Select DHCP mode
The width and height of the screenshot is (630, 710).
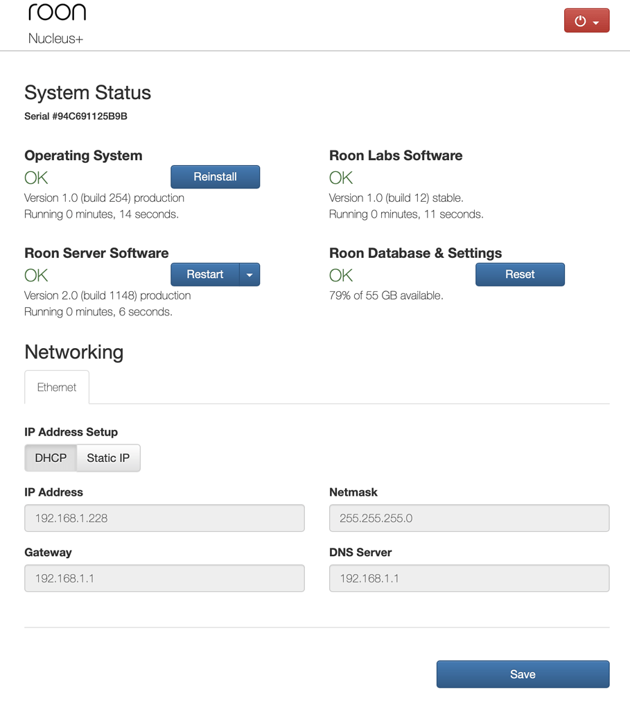[50, 458]
